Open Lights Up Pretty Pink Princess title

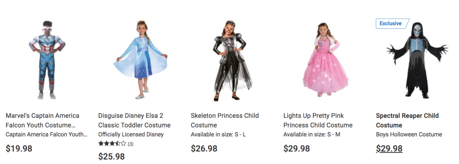[x=318, y=120]
